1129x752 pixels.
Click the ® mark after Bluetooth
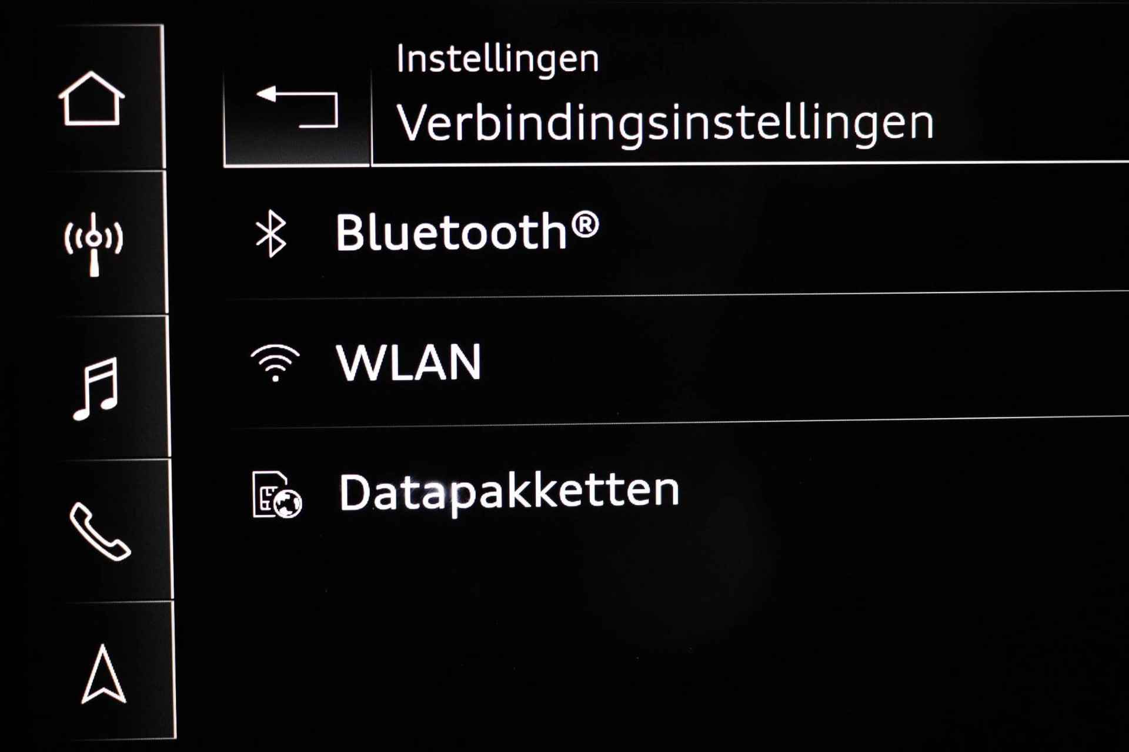click(584, 224)
